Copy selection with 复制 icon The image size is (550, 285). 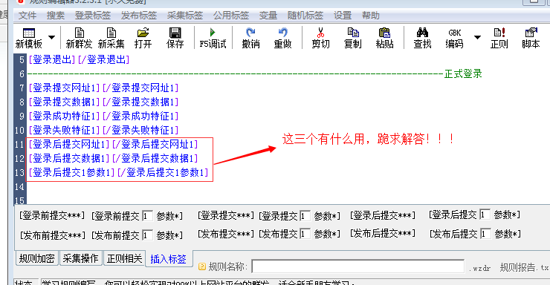click(x=352, y=38)
